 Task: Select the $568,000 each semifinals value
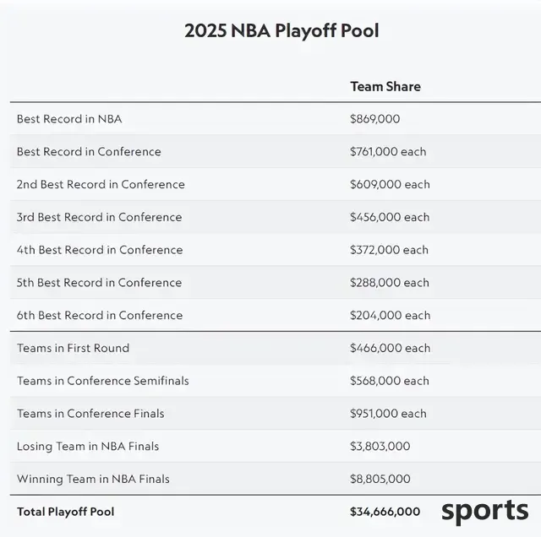click(x=389, y=381)
